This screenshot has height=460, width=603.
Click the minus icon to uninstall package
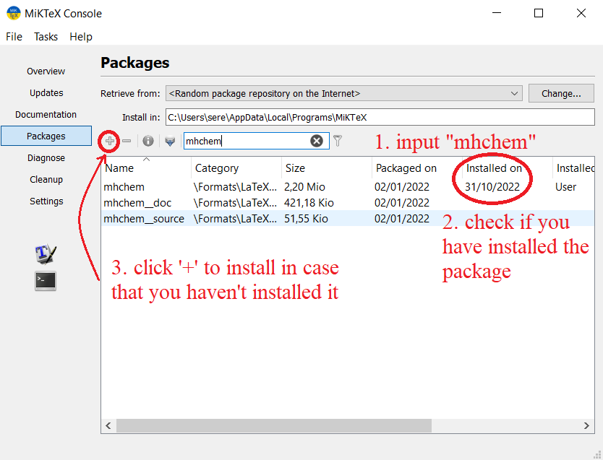(x=127, y=142)
